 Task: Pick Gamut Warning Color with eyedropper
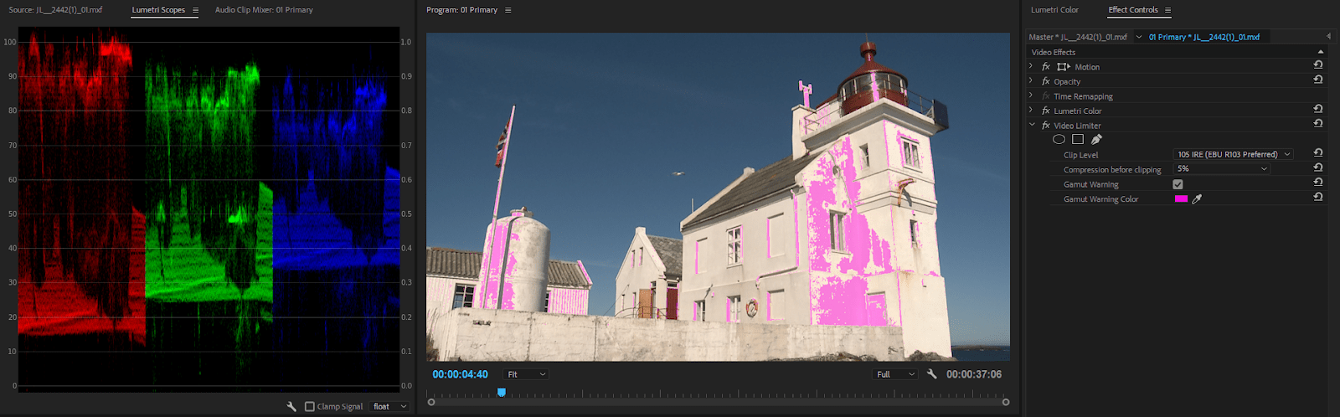click(1197, 199)
